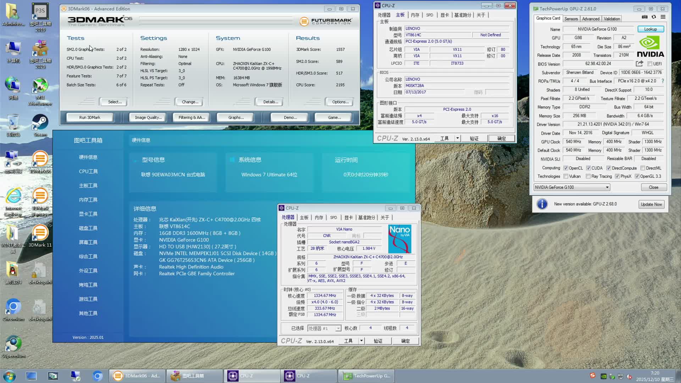Switch to the Sensors tab in GPU-Z
This screenshot has height=383, width=681.
[571, 18]
